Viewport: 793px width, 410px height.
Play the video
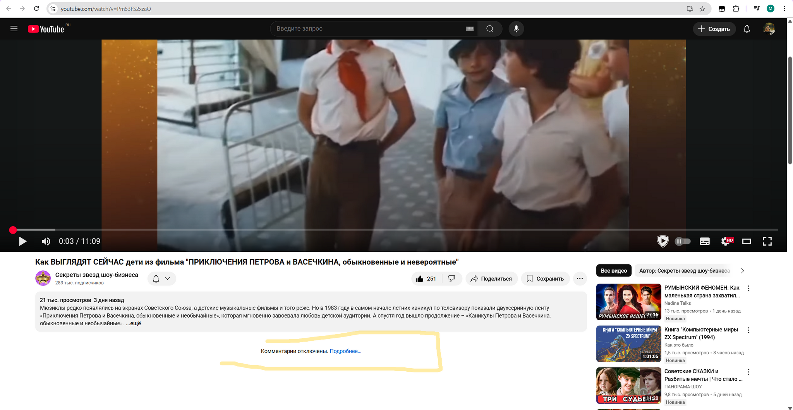tap(22, 241)
